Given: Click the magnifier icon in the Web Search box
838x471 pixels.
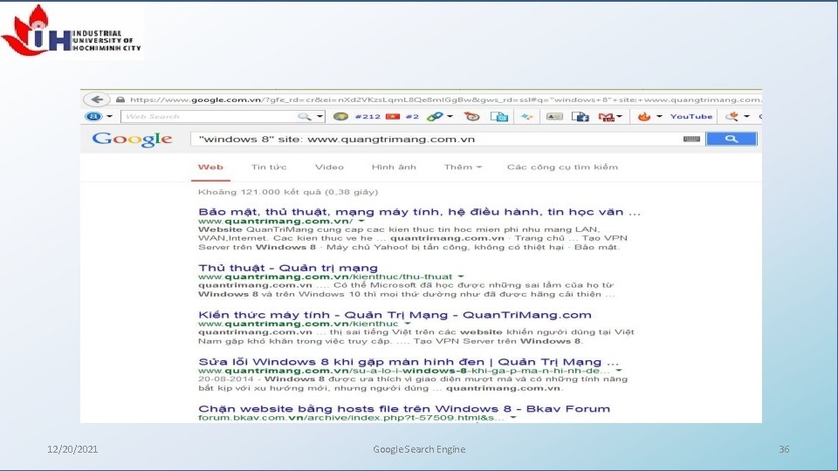Looking at the screenshot, I should pos(304,116).
